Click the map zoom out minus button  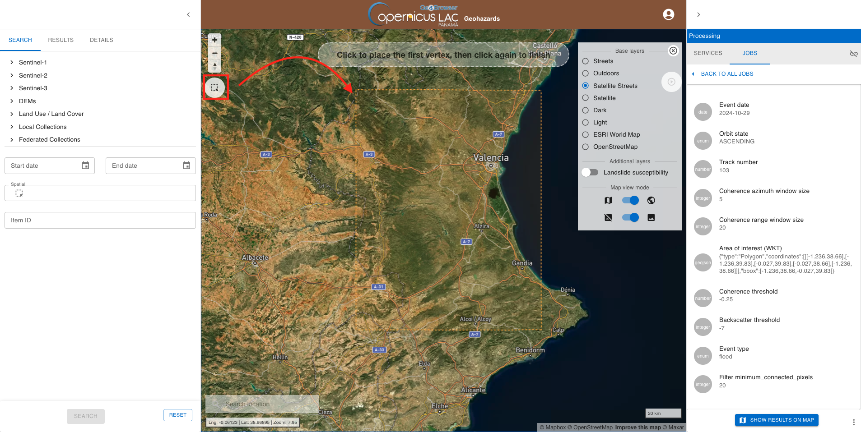[214, 53]
